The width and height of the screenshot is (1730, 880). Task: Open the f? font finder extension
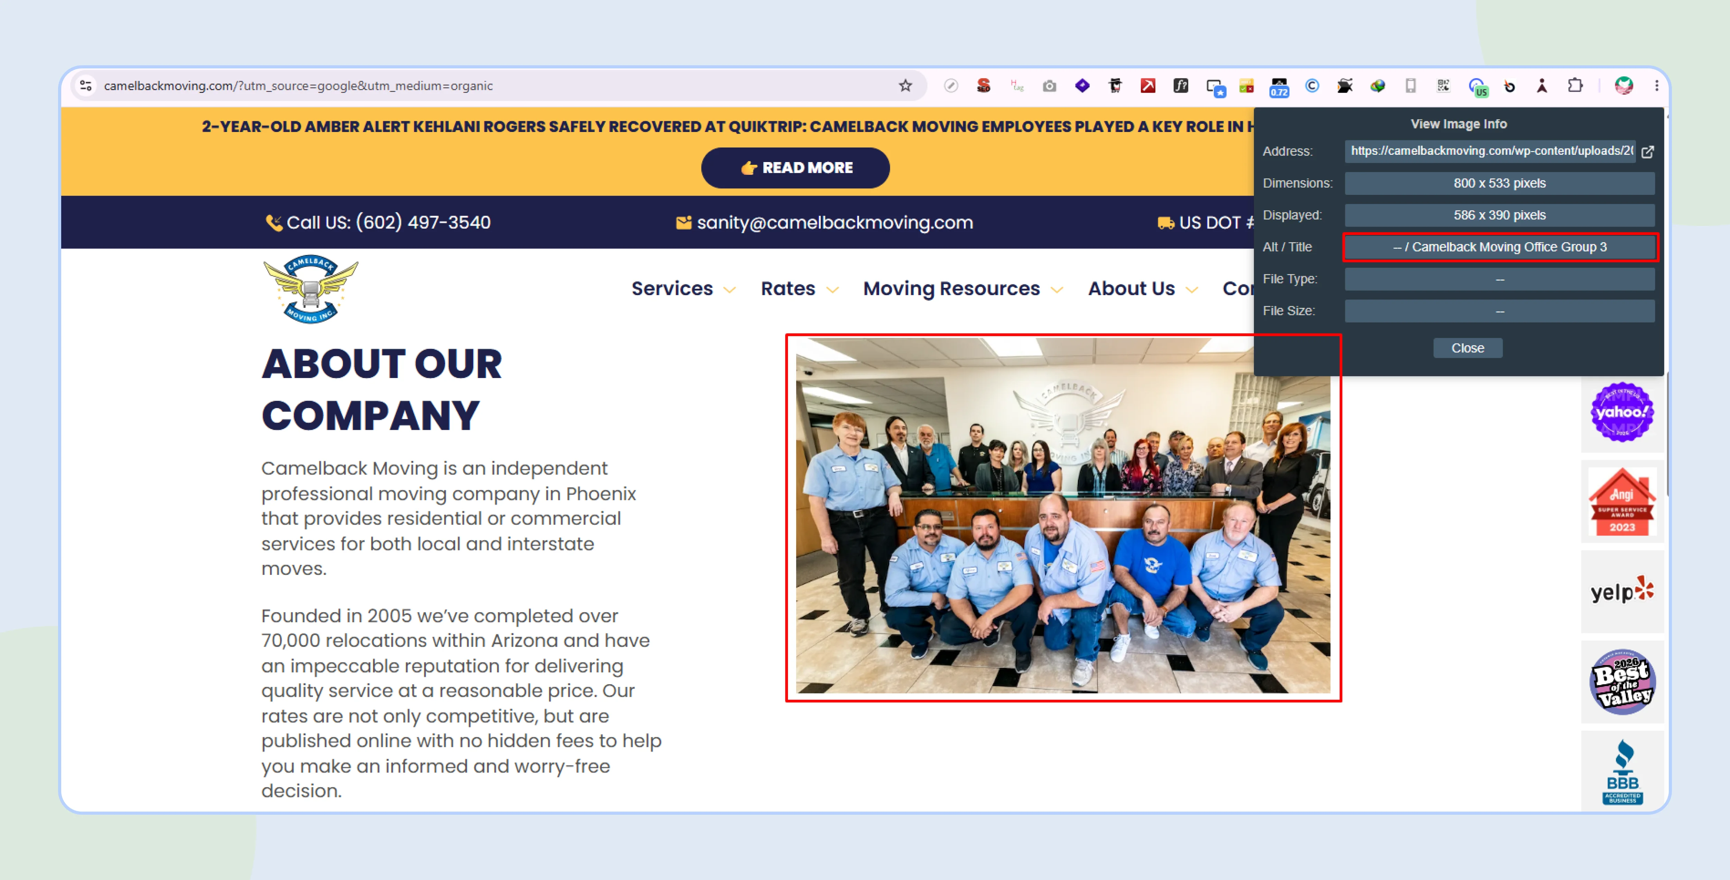click(1181, 85)
